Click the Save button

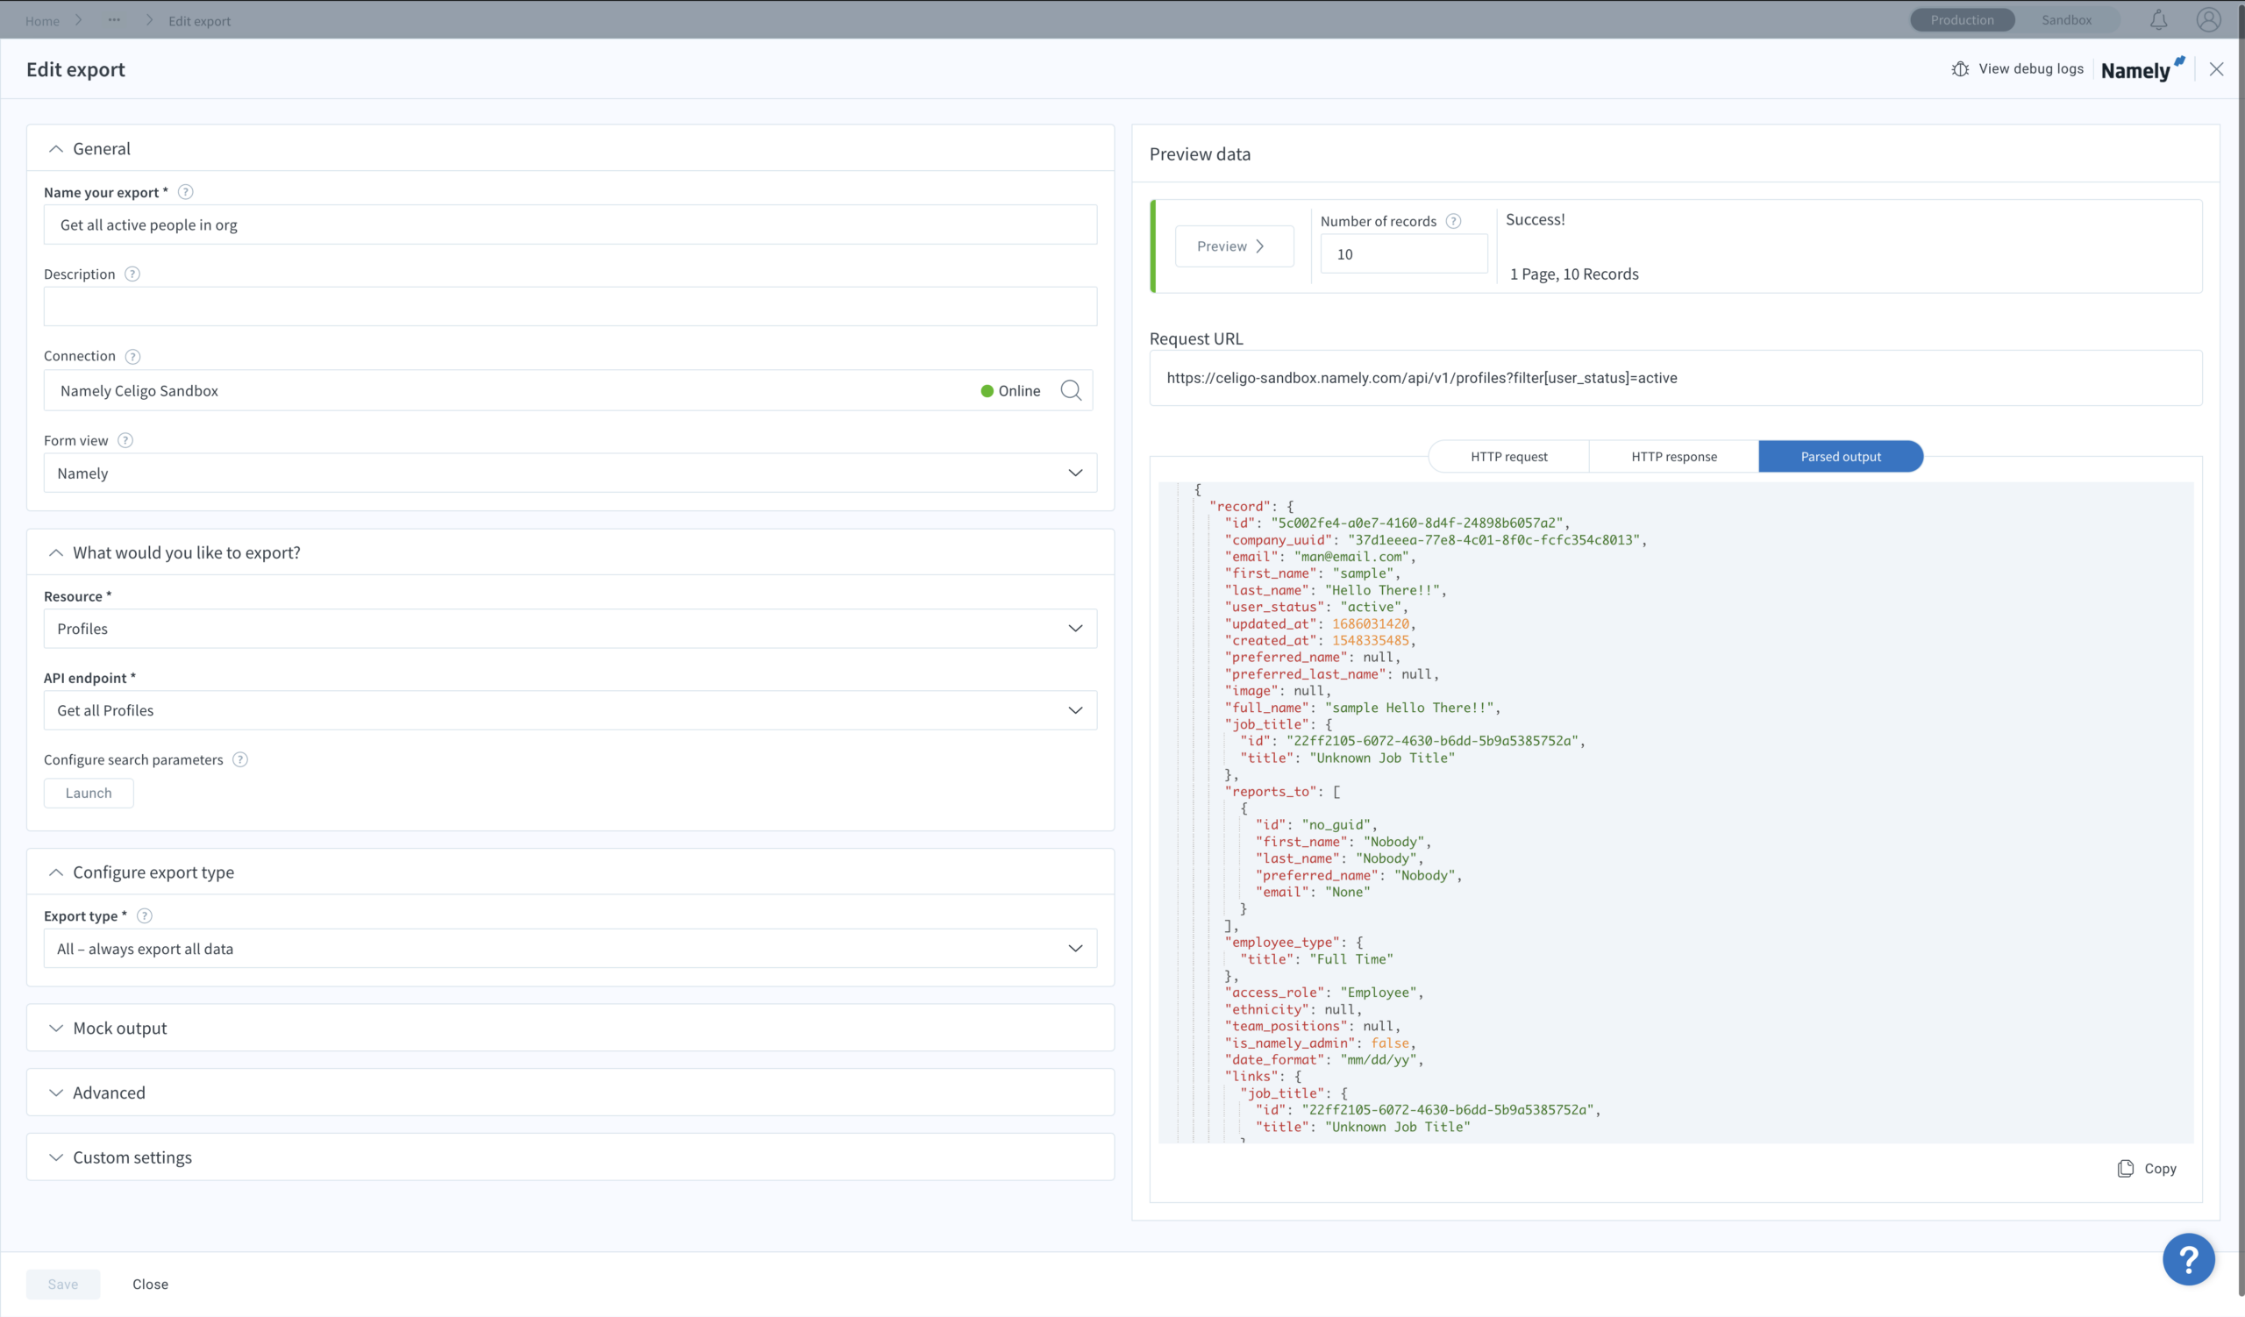click(x=62, y=1284)
